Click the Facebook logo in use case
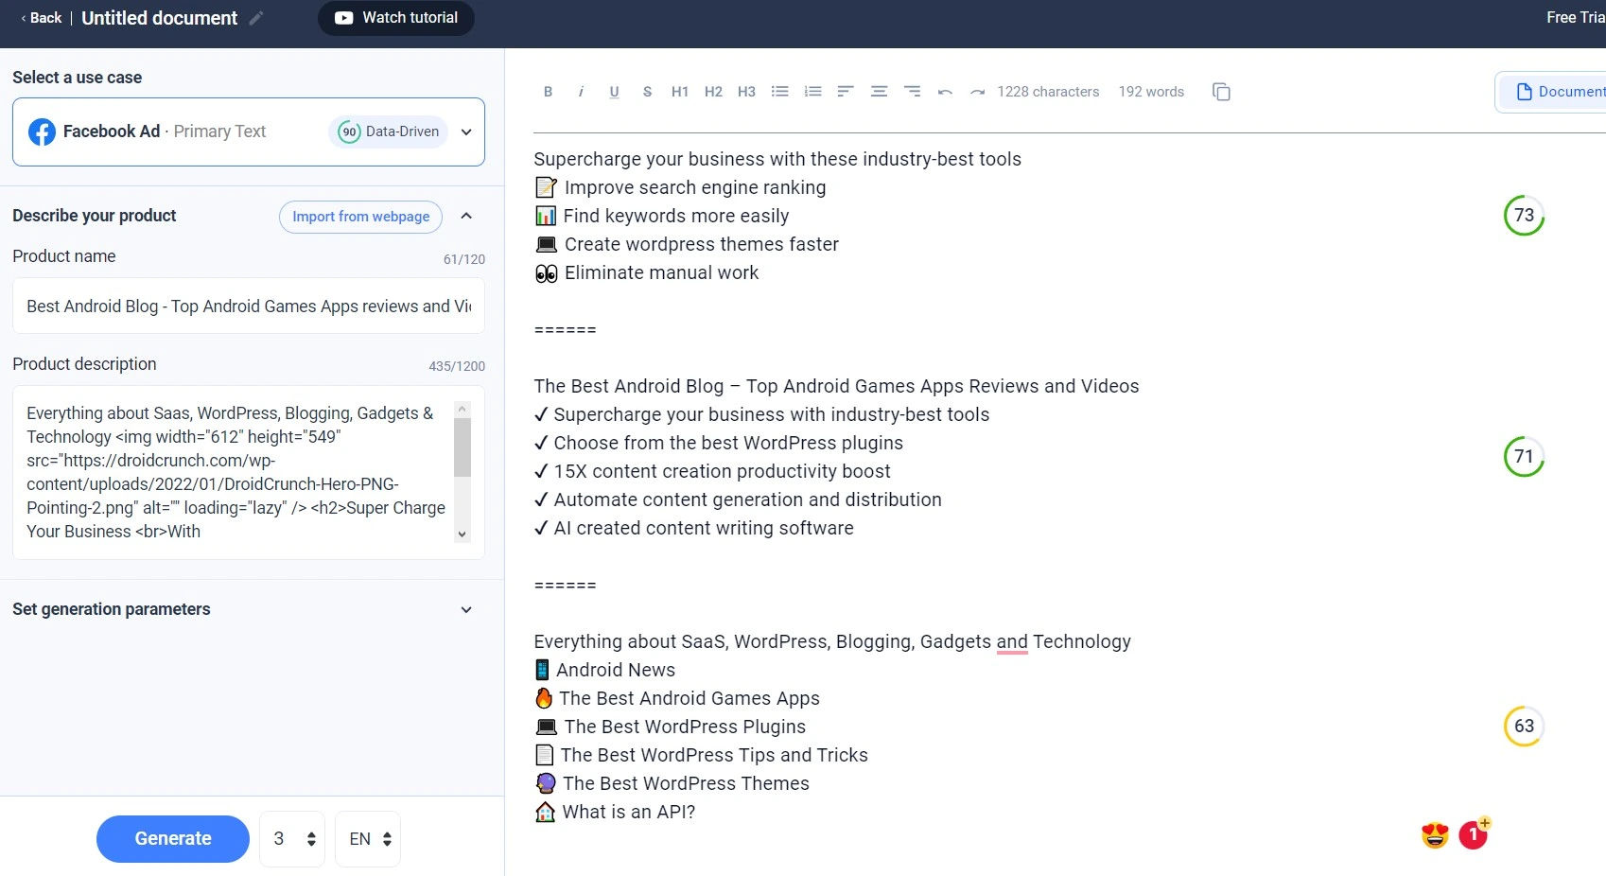The image size is (1606, 876). pyautogui.click(x=42, y=131)
